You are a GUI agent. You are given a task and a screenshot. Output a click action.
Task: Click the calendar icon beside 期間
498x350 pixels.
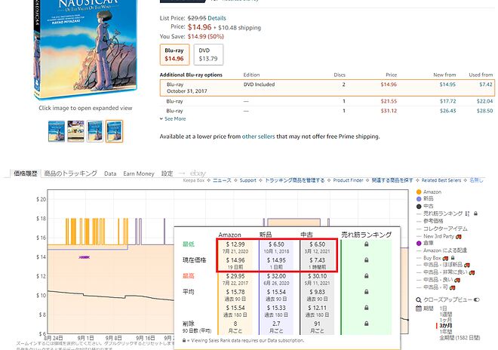point(419,308)
